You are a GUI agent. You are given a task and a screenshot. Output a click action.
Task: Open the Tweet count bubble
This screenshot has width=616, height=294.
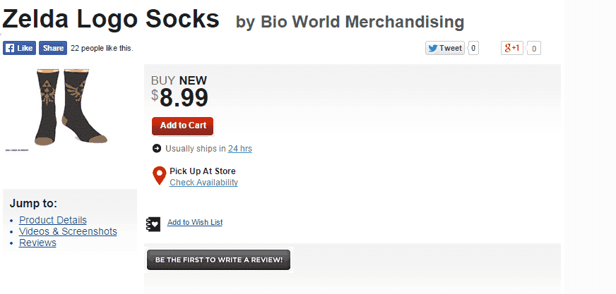tap(473, 48)
